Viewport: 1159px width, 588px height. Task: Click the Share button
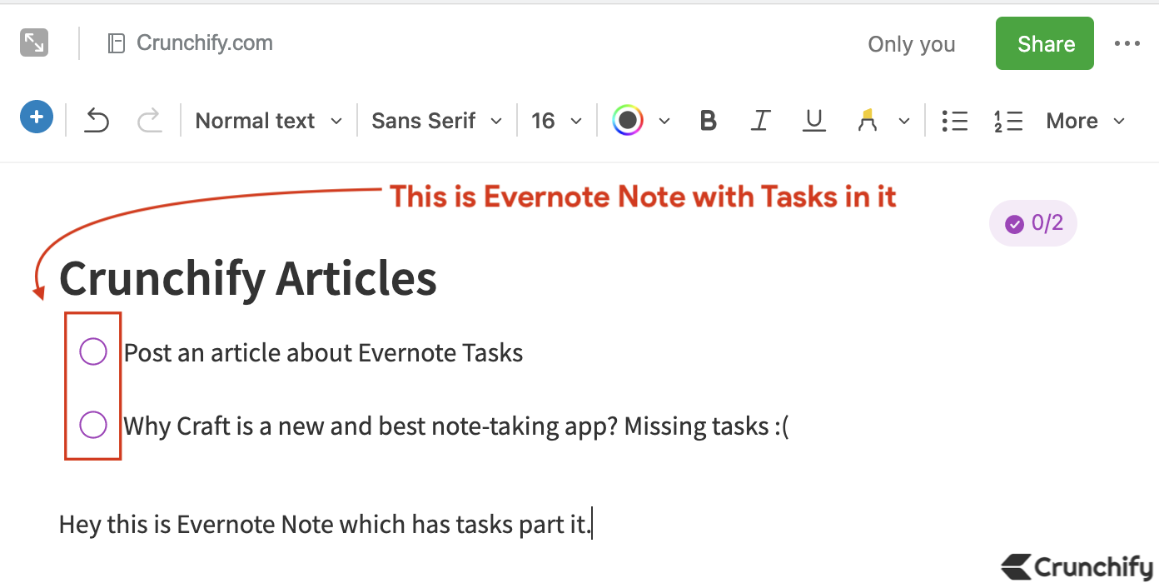(x=1045, y=43)
